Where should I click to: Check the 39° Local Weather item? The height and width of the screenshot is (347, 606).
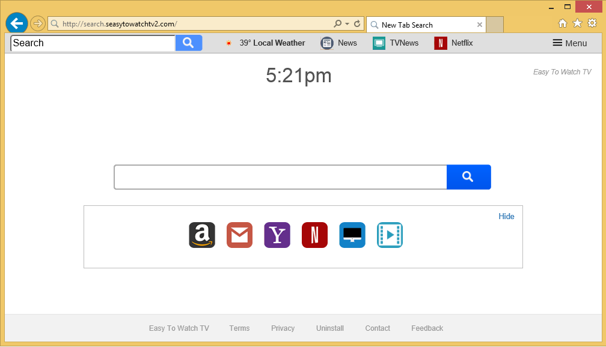pyautogui.click(x=265, y=43)
